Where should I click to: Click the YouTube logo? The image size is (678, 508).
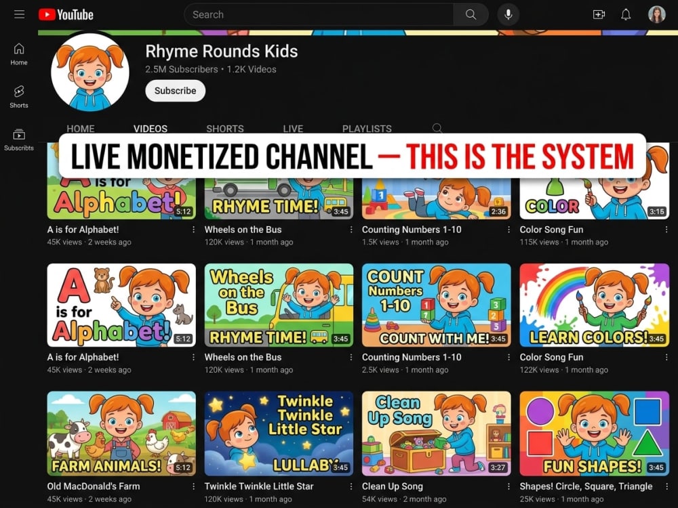(66, 15)
